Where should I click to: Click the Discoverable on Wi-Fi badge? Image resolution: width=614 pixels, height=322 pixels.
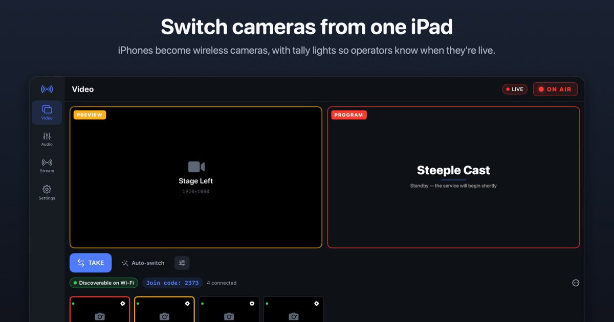[x=104, y=283]
